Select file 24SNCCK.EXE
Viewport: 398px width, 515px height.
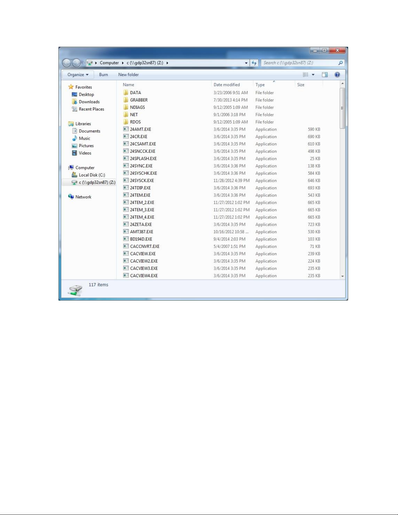[x=143, y=151]
